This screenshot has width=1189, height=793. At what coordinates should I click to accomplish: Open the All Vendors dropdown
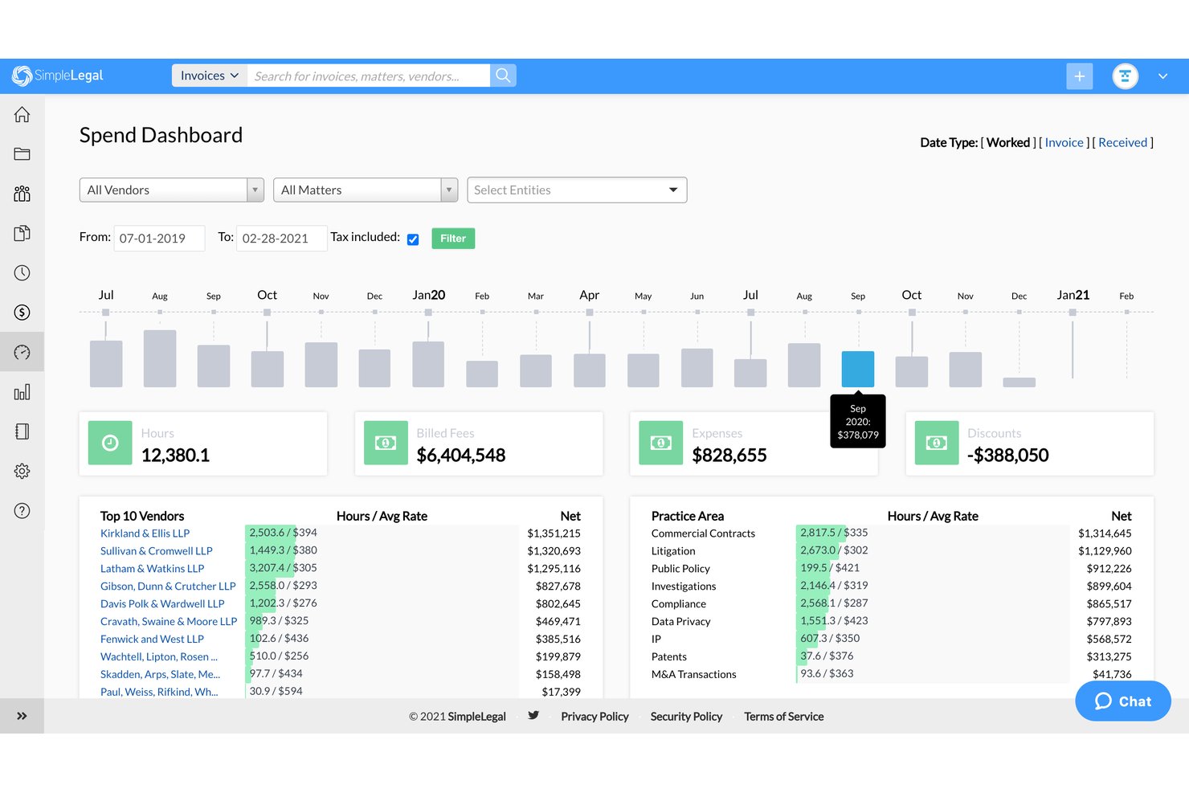coord(172,190)
